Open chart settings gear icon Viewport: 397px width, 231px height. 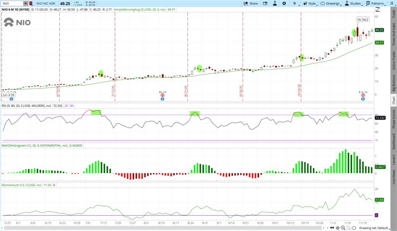284,3
